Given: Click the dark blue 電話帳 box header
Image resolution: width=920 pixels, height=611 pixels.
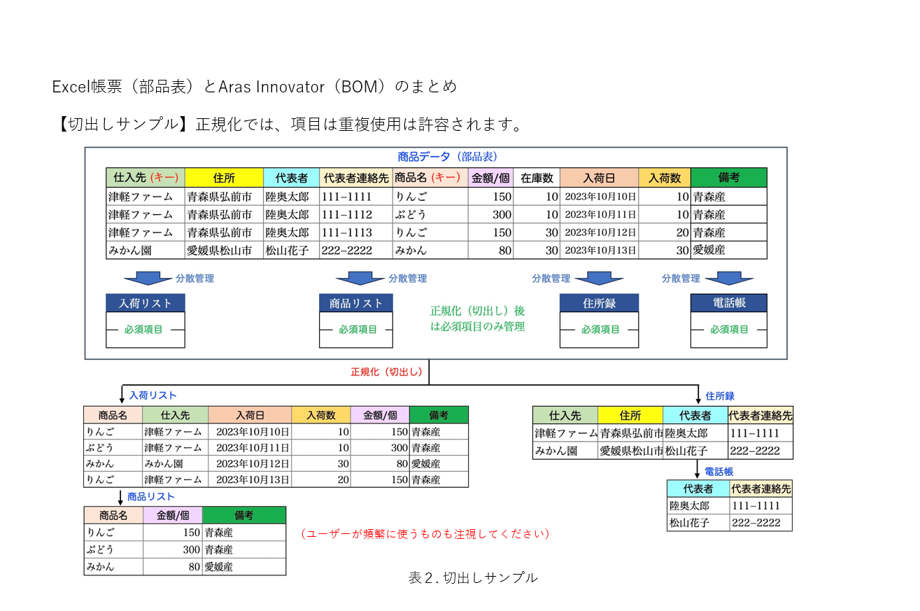Looking at the screenshot, I should click(x=728, y=303).
